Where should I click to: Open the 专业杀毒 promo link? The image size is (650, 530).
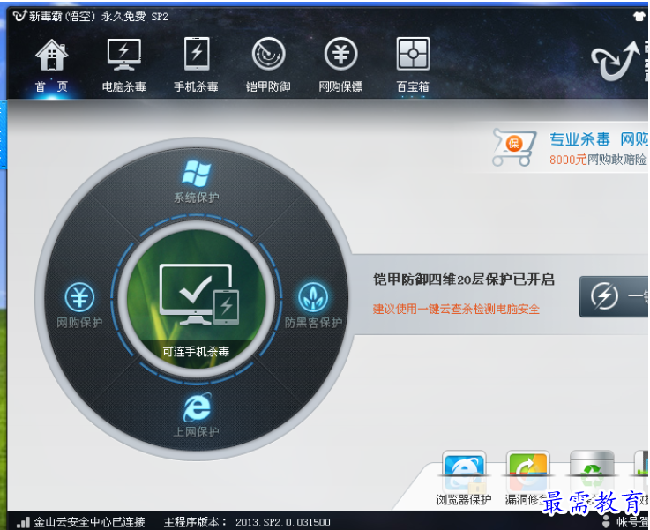tap(579, 139)
